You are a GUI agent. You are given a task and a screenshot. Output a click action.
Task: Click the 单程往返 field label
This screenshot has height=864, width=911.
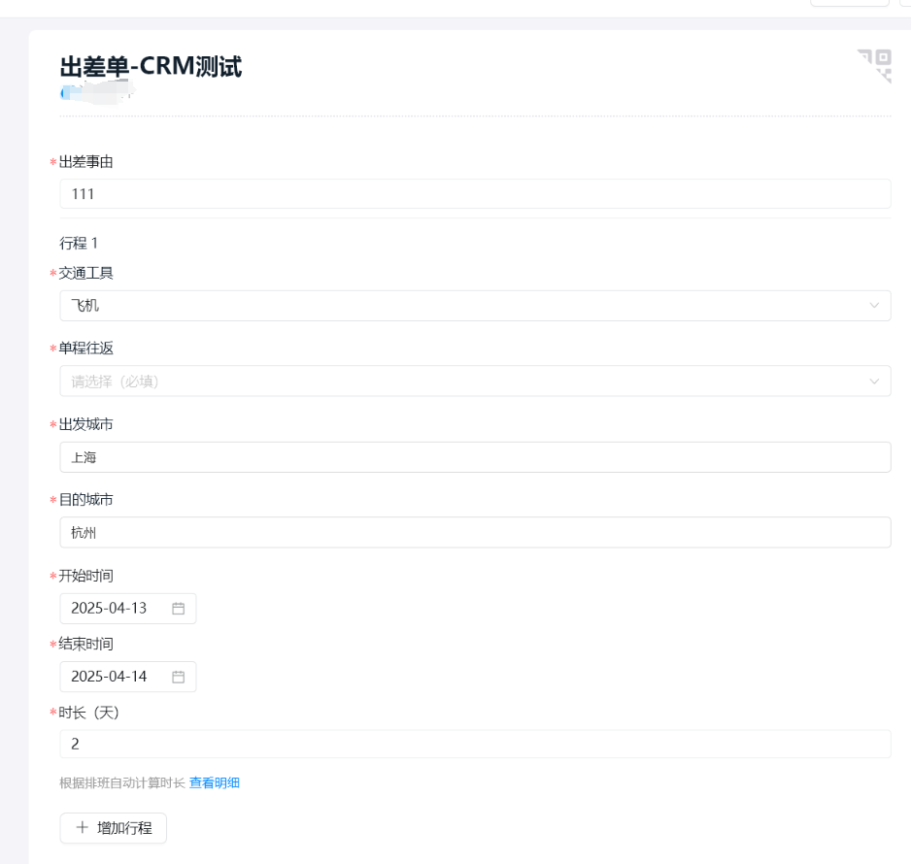coord(86,349)
